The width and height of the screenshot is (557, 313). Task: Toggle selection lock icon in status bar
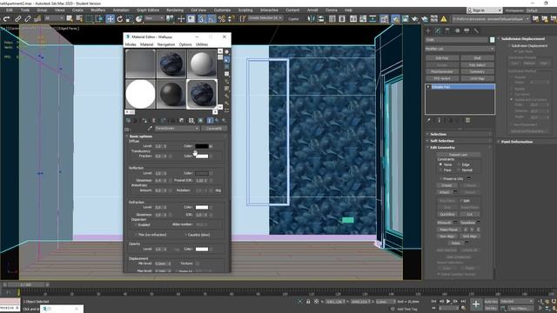pyautogui.click(x=308, y=302)
